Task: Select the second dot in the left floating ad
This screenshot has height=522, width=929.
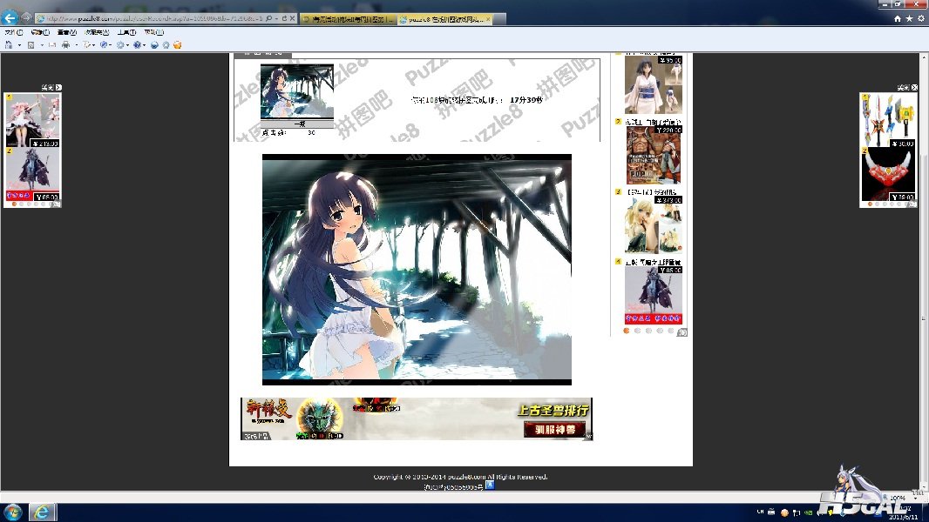Action: point(21,204)
